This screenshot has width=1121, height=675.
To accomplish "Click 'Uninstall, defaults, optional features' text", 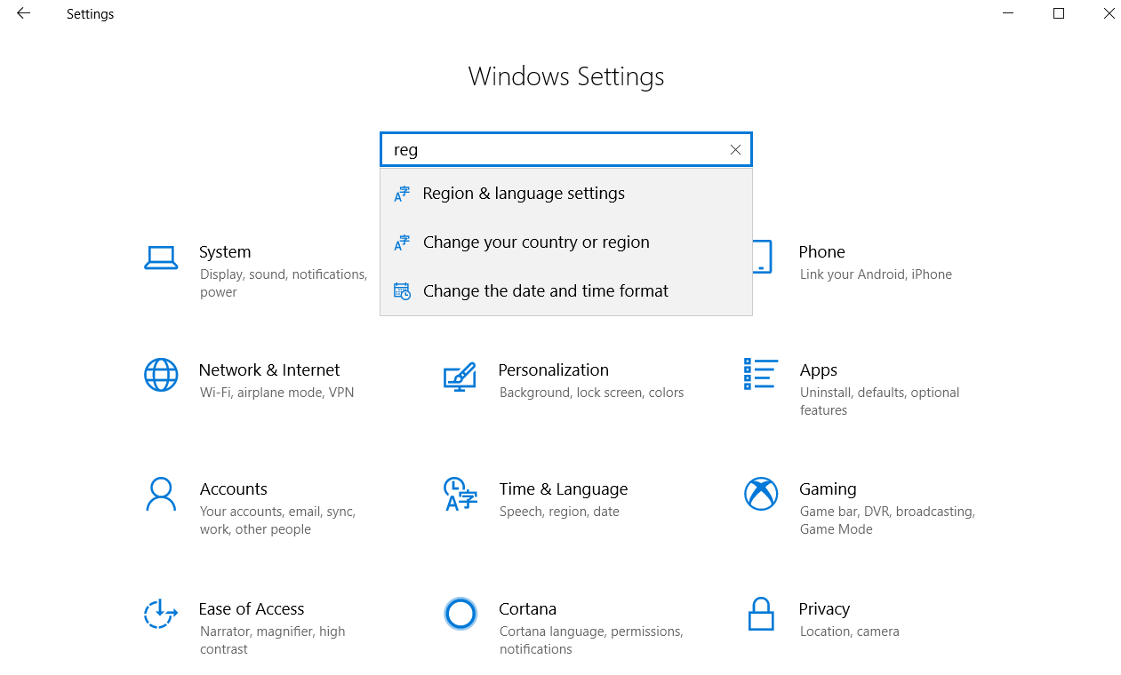I will coord(879,401).
